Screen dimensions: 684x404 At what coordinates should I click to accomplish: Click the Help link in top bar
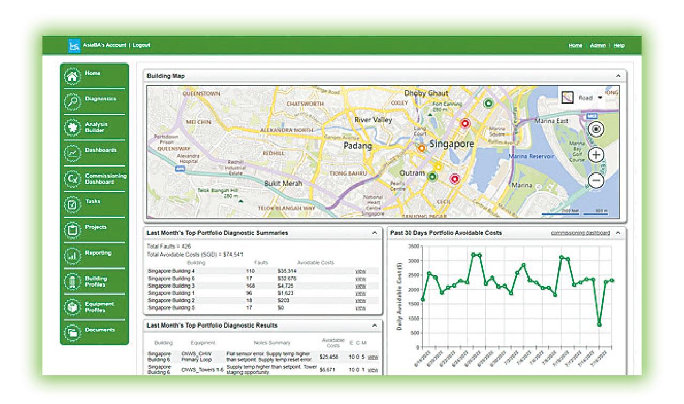(x=619, y=46)
